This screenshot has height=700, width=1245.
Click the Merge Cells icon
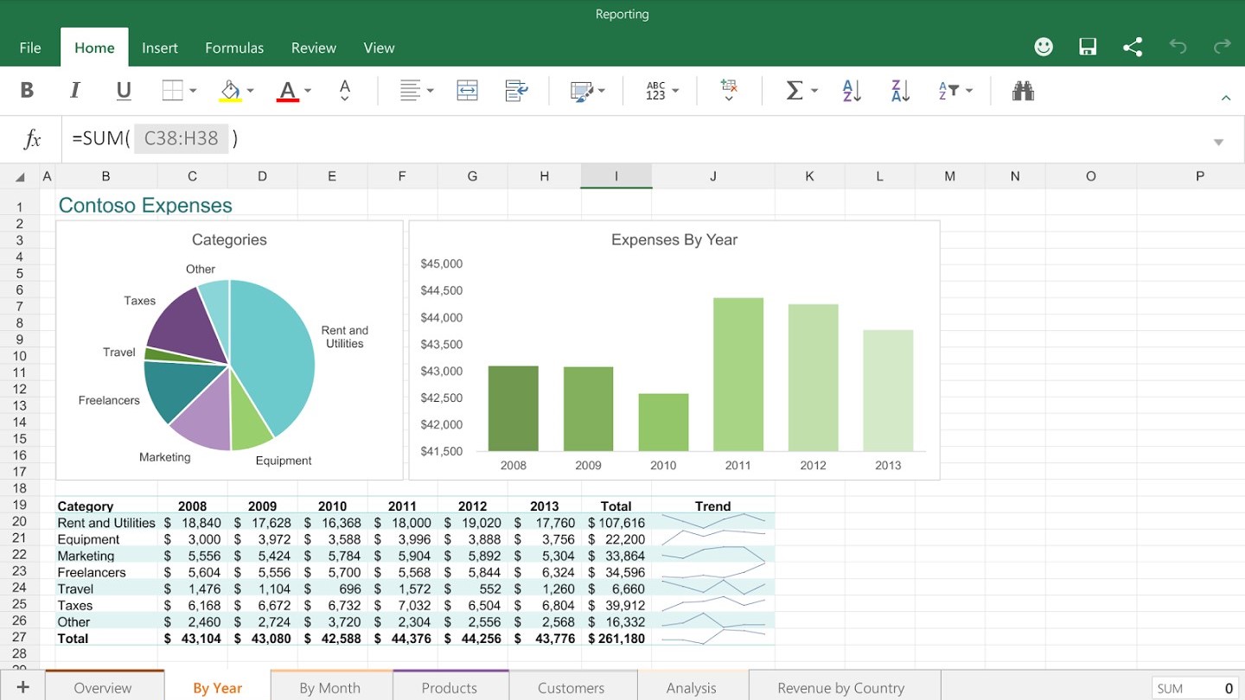pyautogui.click(x=467, y=90)
